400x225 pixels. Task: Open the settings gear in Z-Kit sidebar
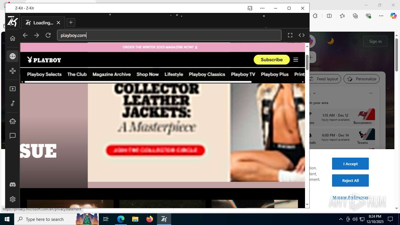pos(13,199)
